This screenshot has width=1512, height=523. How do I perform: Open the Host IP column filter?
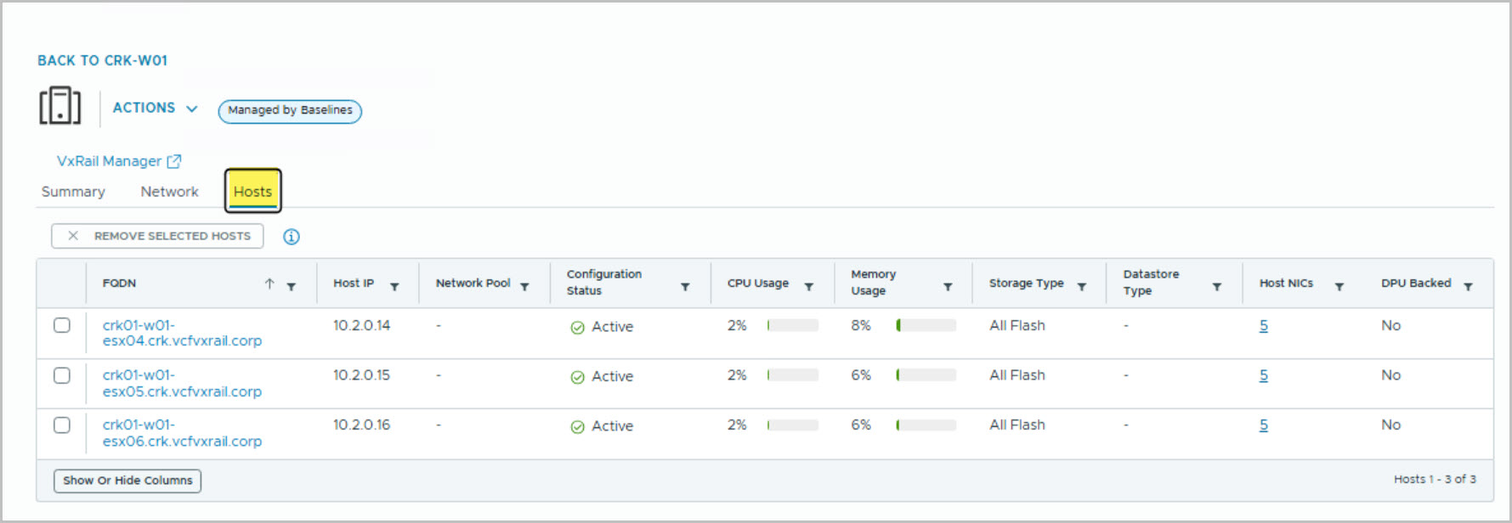pyautogui.click(x=394, y=287)
